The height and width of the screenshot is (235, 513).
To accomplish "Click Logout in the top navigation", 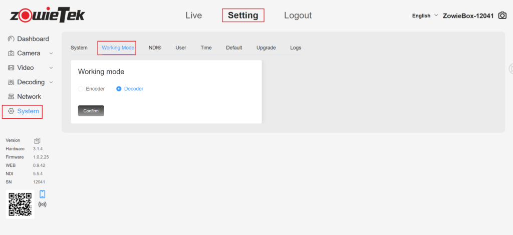I will [298, 16].
